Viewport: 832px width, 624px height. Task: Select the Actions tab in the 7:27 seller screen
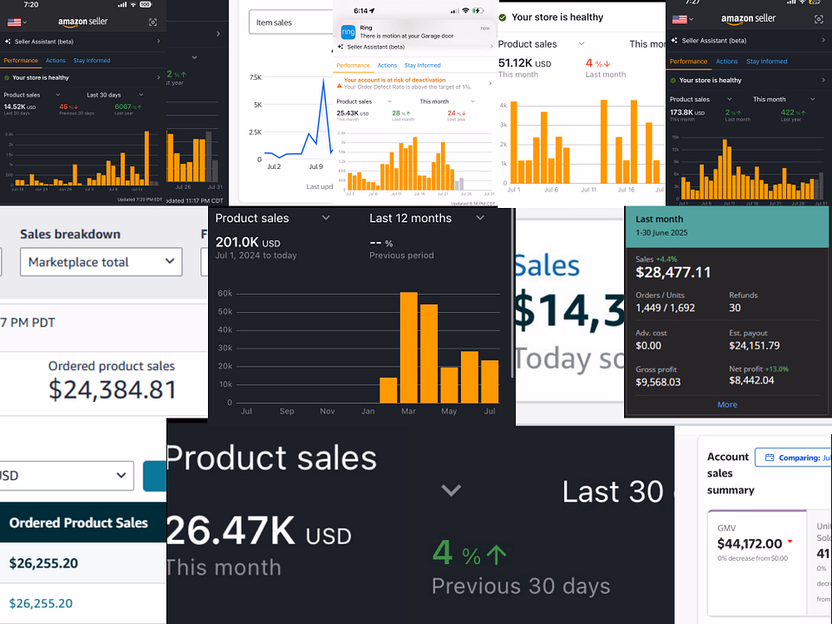(726, 62)
